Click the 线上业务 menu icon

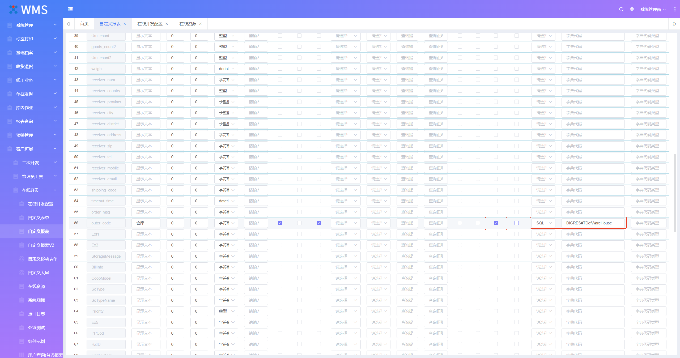10,80
